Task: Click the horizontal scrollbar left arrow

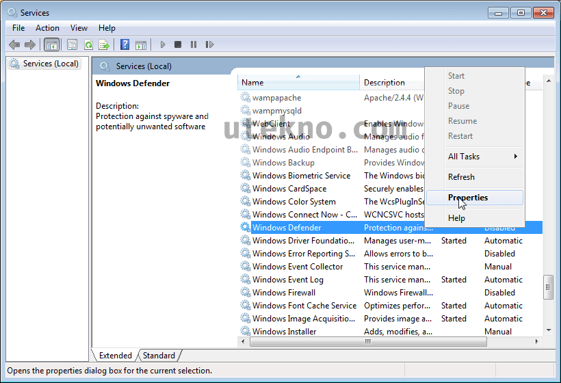Action: point(244,341)
